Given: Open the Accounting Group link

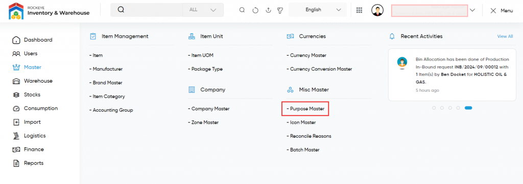Looking at the screenshot, I should click(x=111, y=110).
